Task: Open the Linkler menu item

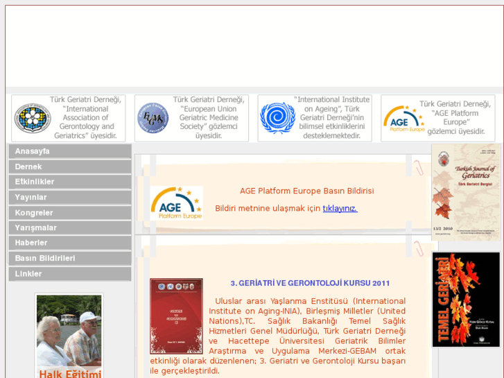Action: [x=70, y=274]
